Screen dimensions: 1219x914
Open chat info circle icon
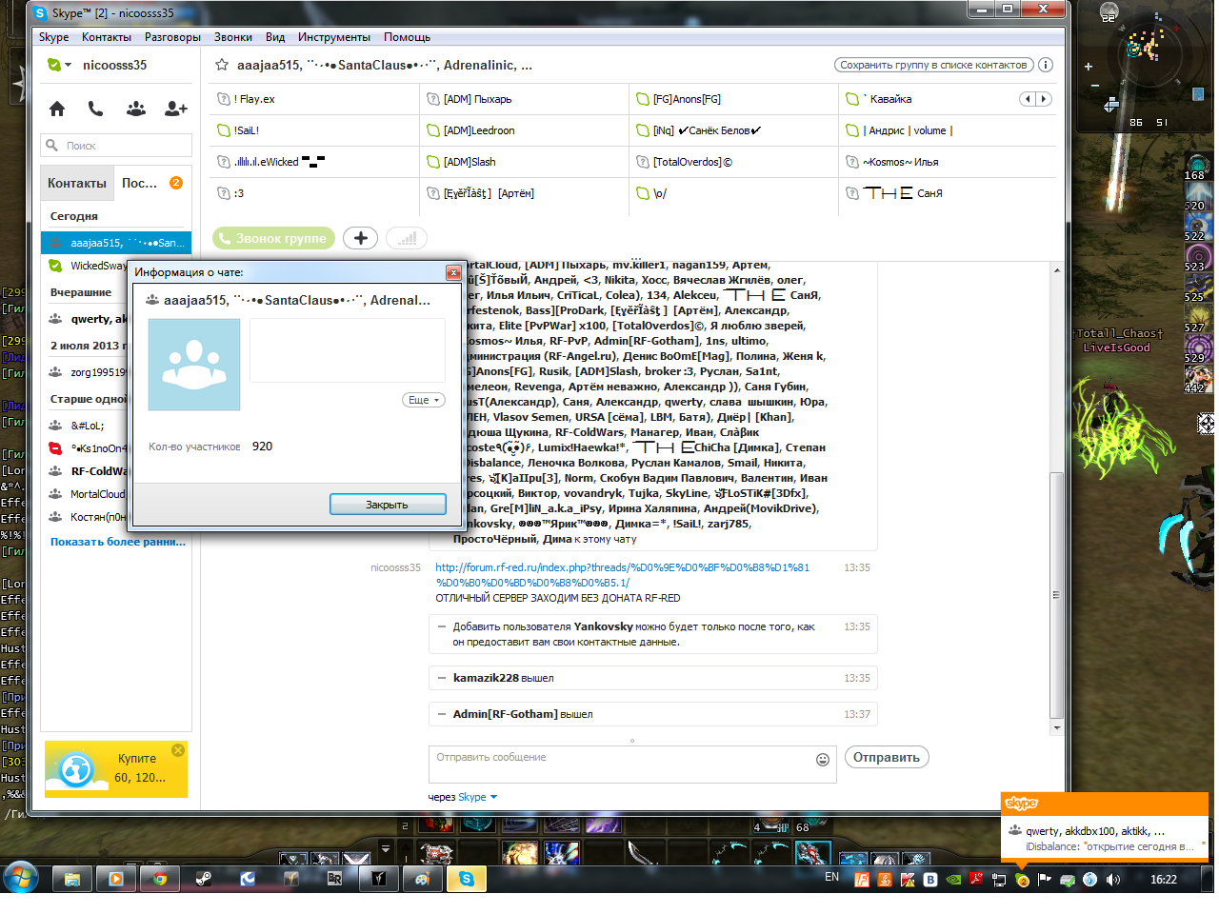coord(1045,65)
